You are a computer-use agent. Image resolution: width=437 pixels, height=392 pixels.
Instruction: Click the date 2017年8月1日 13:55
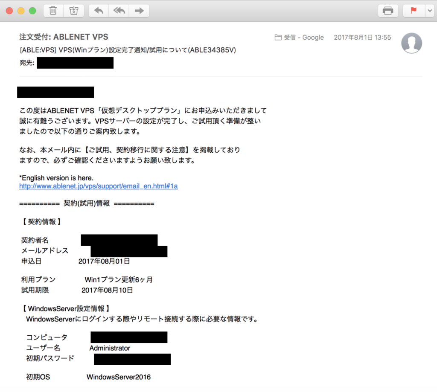coord(362,38)
